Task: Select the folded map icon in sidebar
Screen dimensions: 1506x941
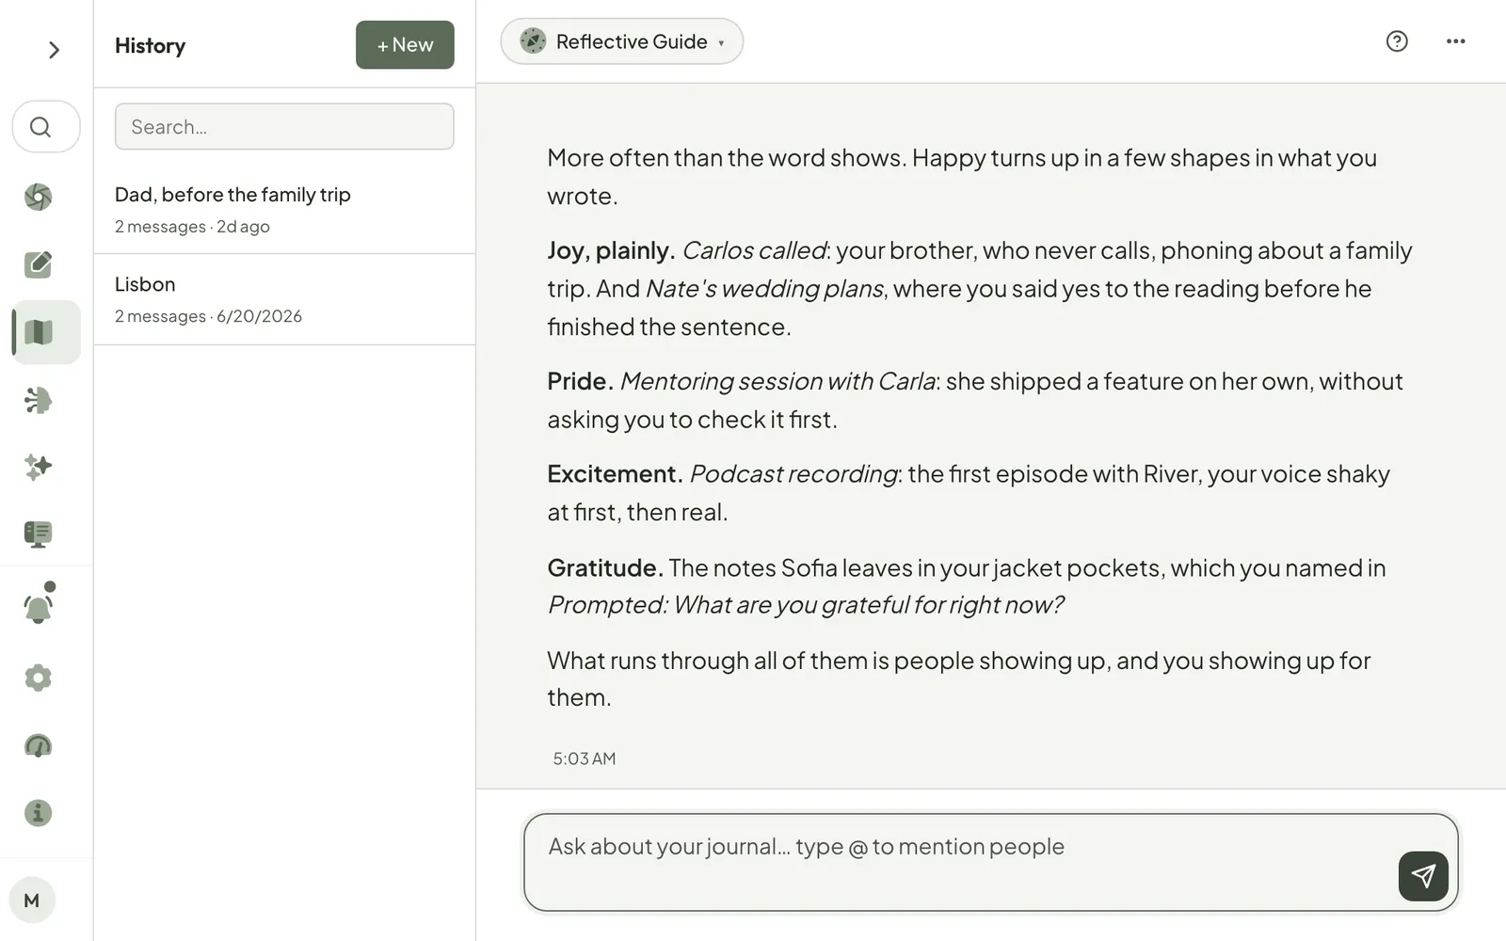Action: click(46, 332)
